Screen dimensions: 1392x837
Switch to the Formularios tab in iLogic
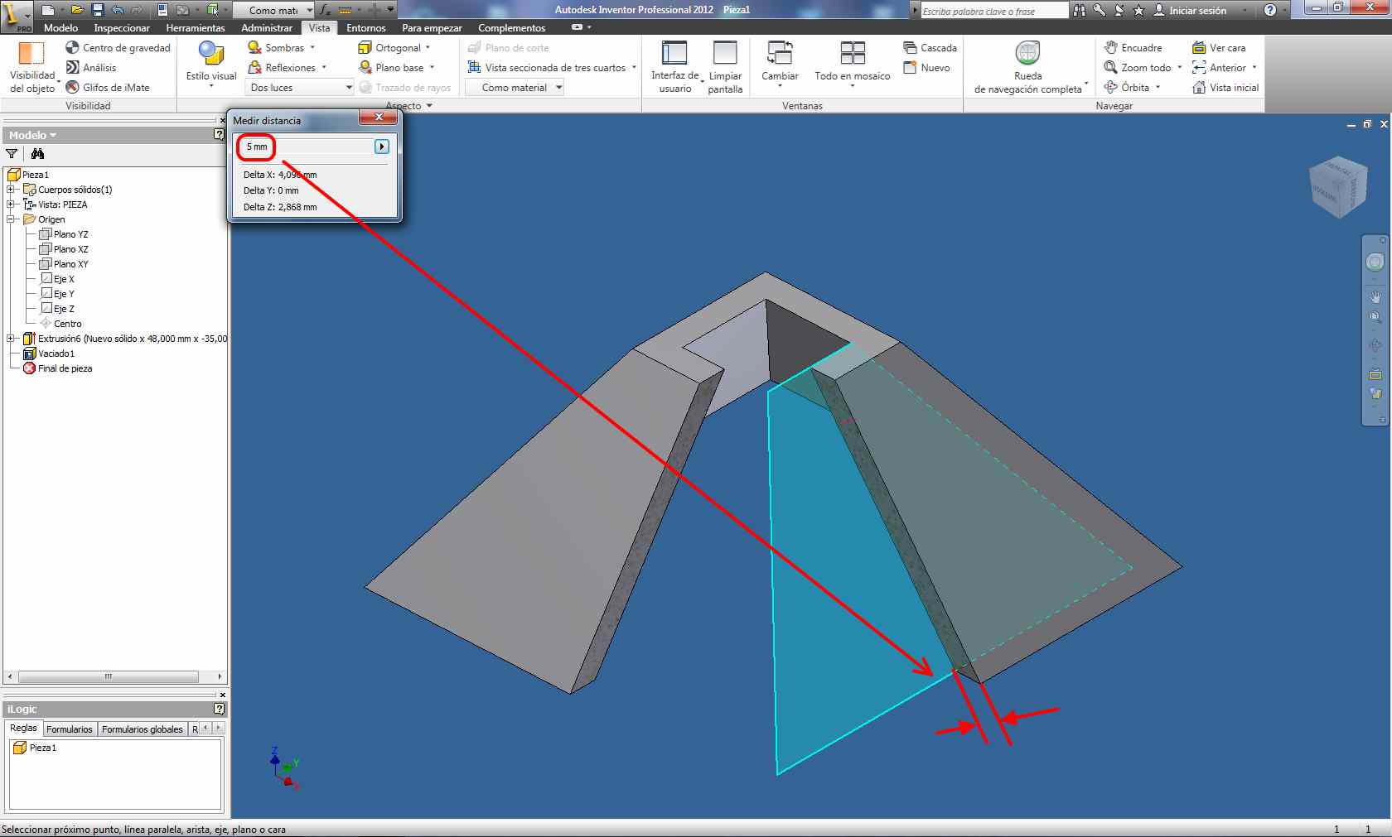tap(70, 729)
